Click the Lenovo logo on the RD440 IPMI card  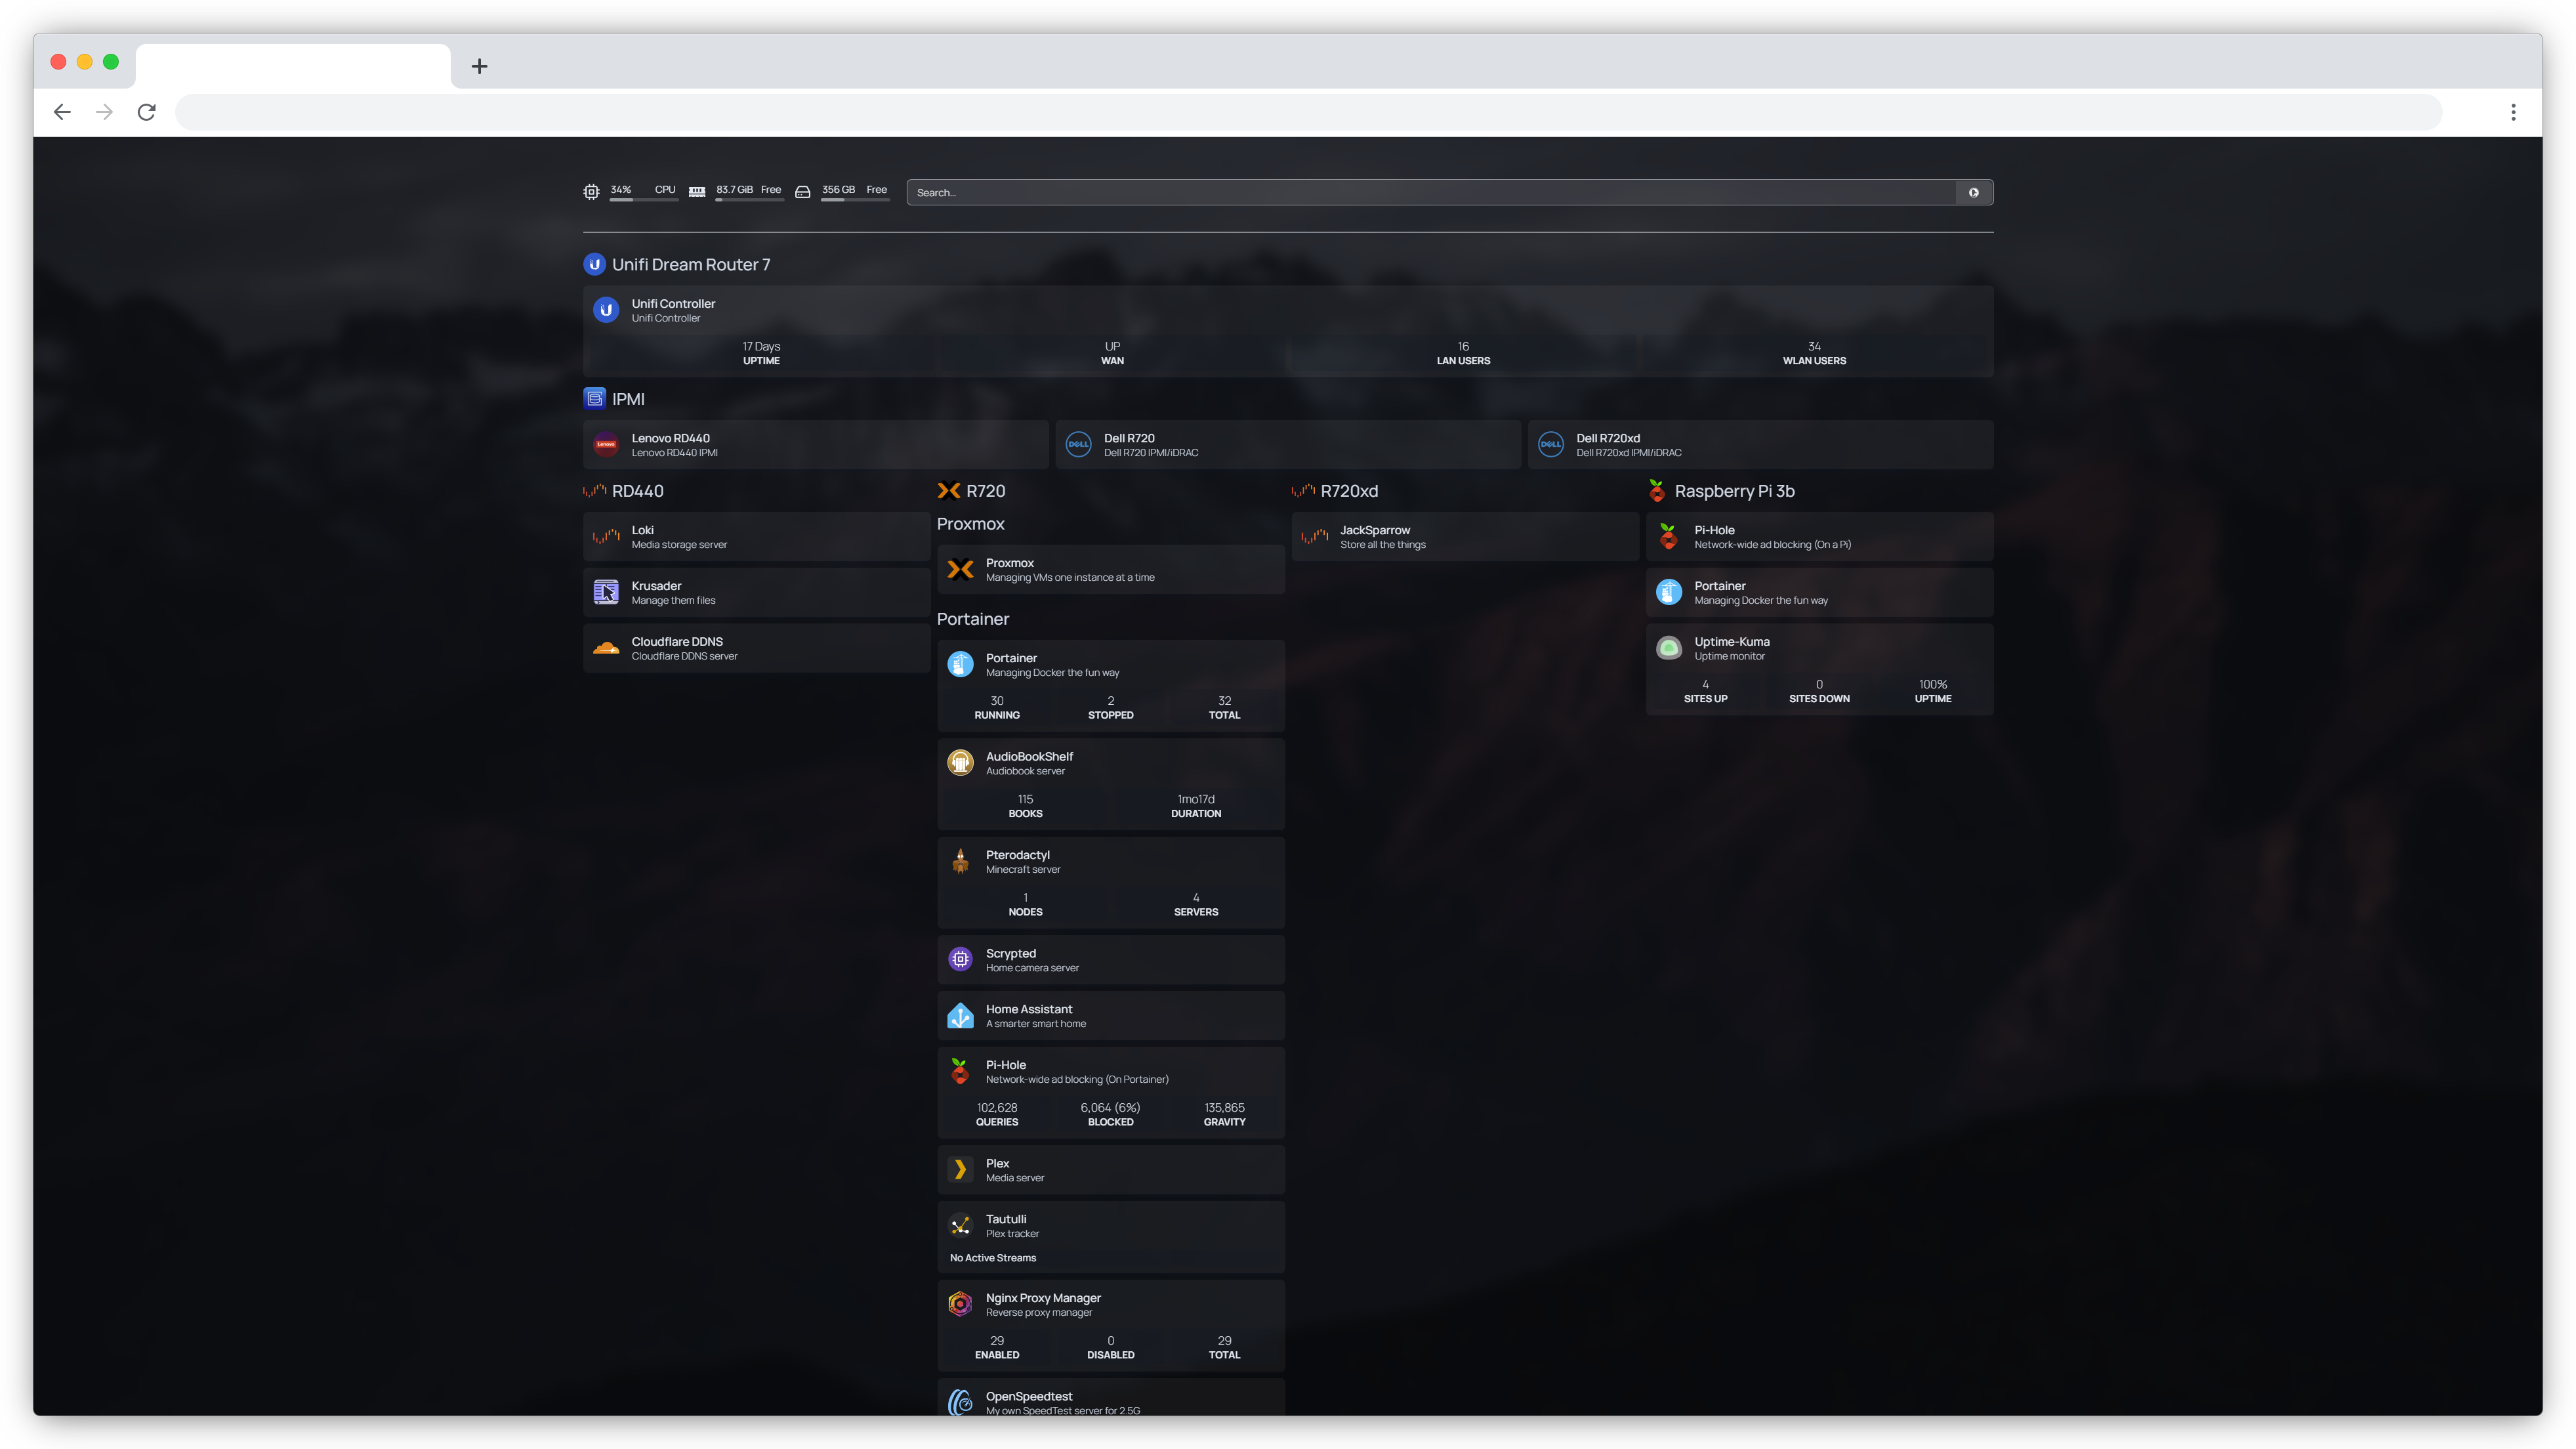(x=607, y=444)
